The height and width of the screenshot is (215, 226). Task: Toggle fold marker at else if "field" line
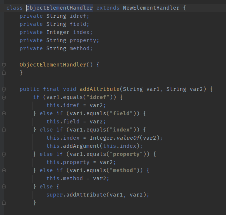pos(4,113)
